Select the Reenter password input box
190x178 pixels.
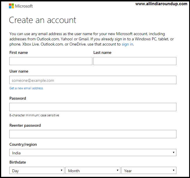(93, 134)
